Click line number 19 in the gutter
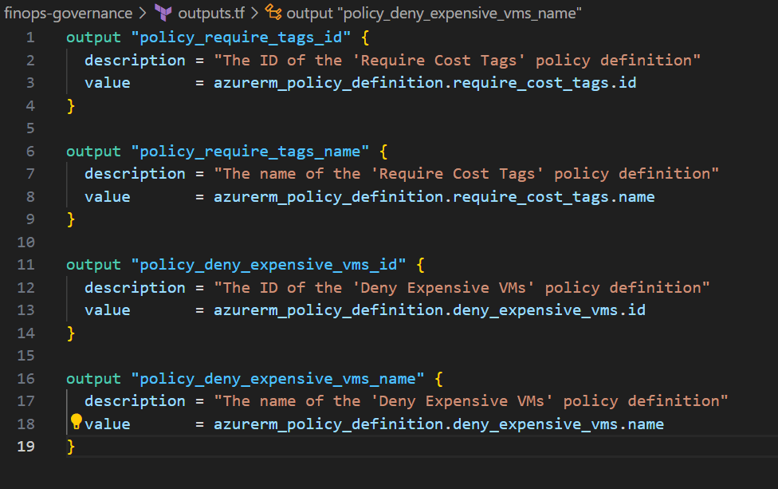Image resolution: width=778 pixels, height=489 pixels. coord(26,447)
